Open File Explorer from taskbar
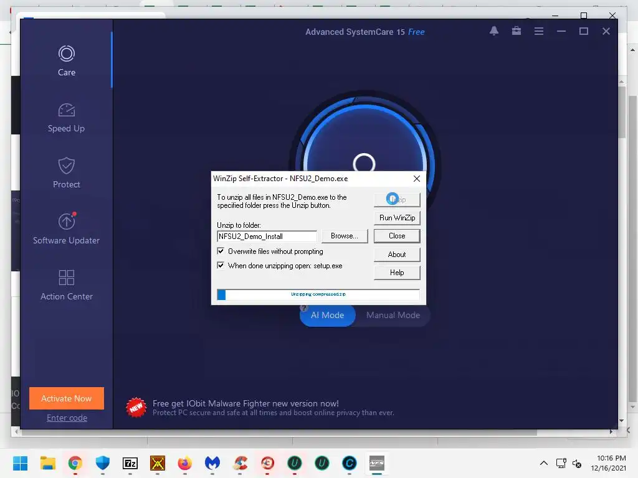Screen dimensions: 638x478 pyautogui.click(x=47, y=463)
